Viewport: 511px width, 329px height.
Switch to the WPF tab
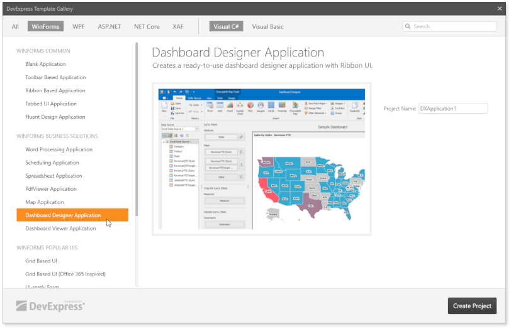click(79, 26)
